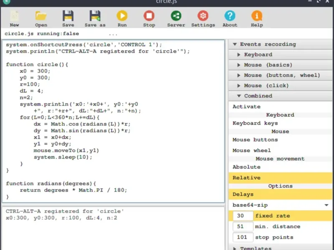Open Help from the toolbar

click(257, 16)
